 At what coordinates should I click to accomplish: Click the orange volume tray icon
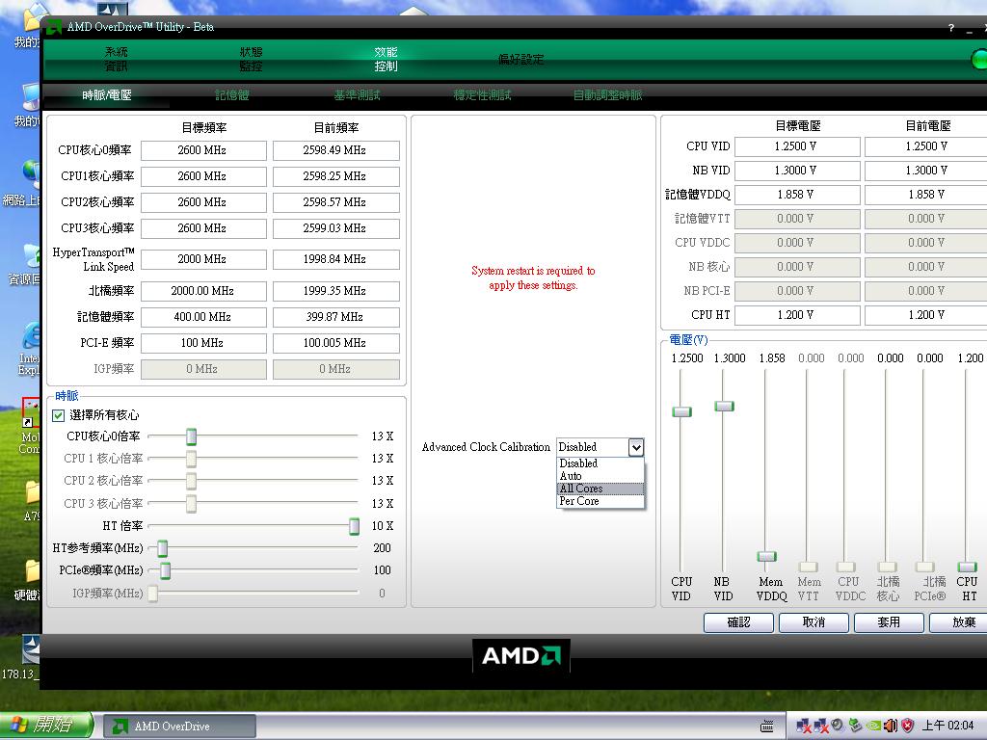[890, 726]
